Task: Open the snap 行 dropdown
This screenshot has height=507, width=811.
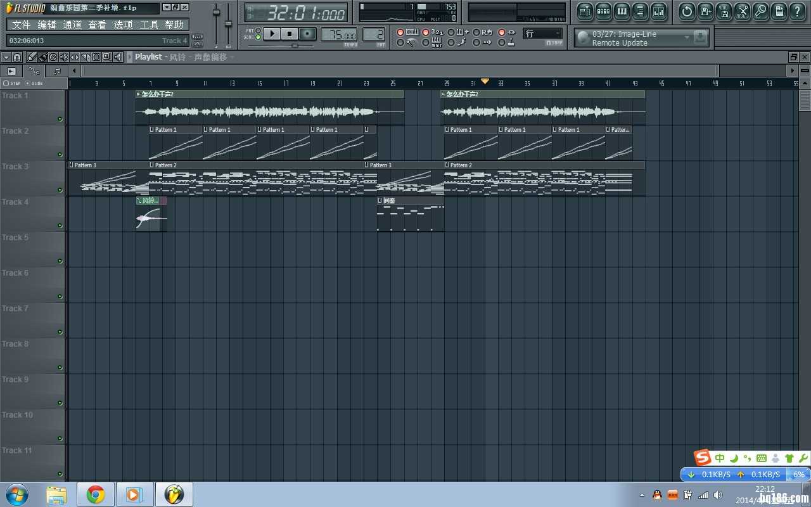Action: 543,34
